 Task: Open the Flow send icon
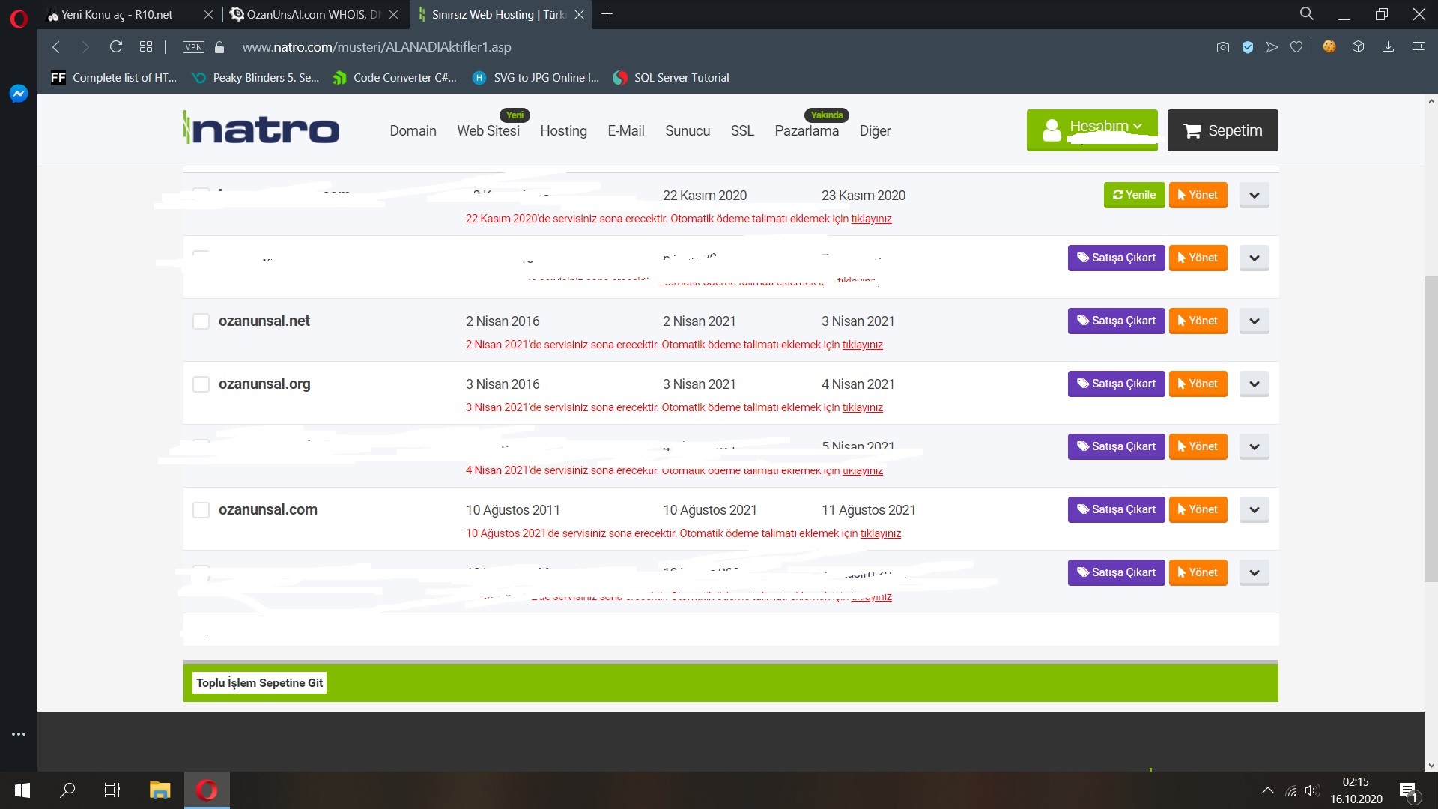coord(1272,47)
